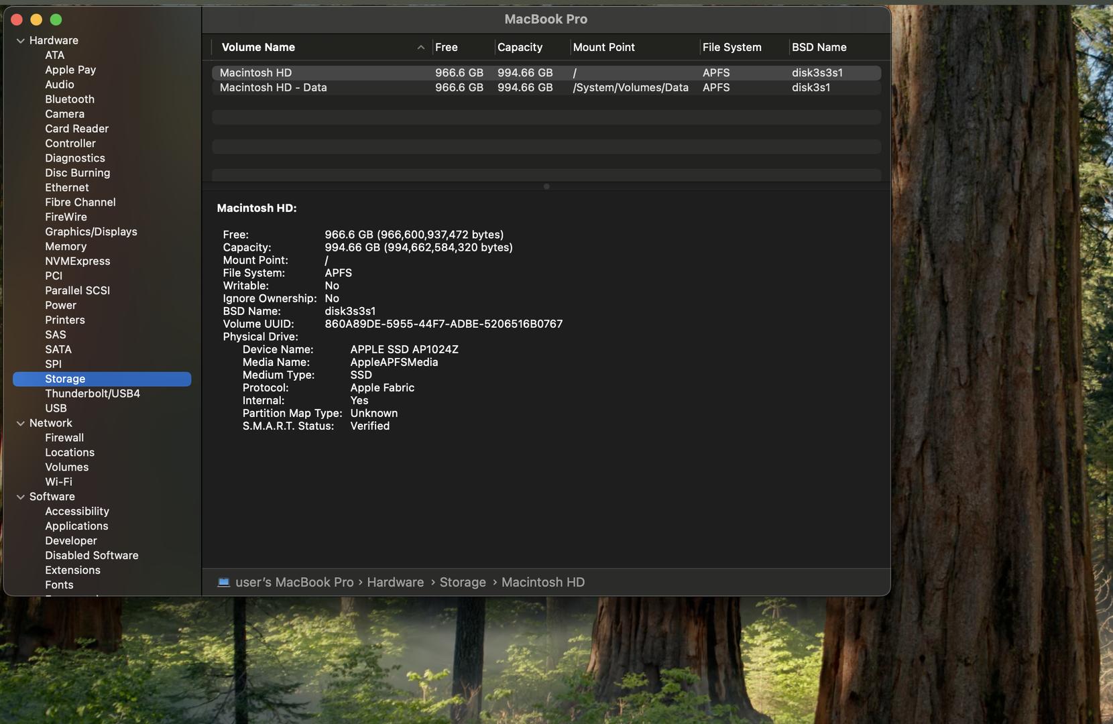1113x724 pixels.
Task: Select the Macintosh HD - Data row
Action: (546, 88)
